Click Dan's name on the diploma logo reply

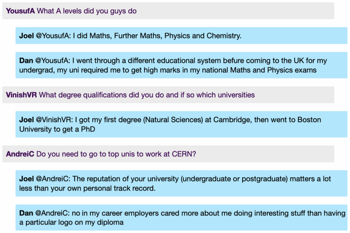[x=26, y=213]
